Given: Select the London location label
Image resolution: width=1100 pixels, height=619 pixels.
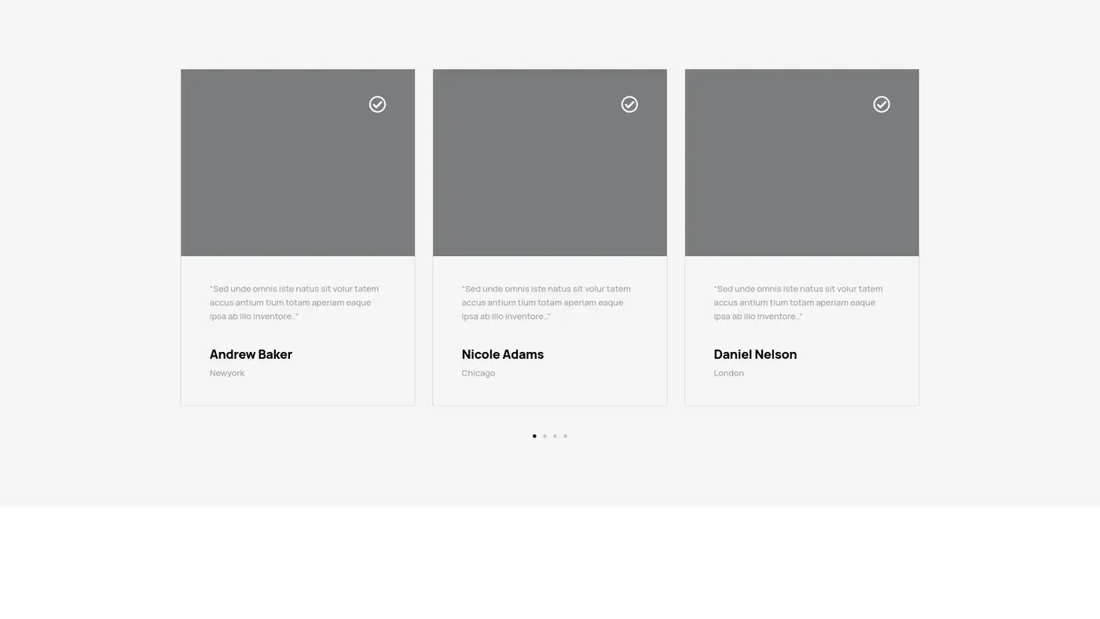Looking at the screenshot, I should pyautogui.click(x=728, y=373).
